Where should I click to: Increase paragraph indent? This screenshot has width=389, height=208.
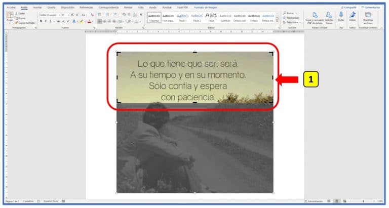pos(129,15)
